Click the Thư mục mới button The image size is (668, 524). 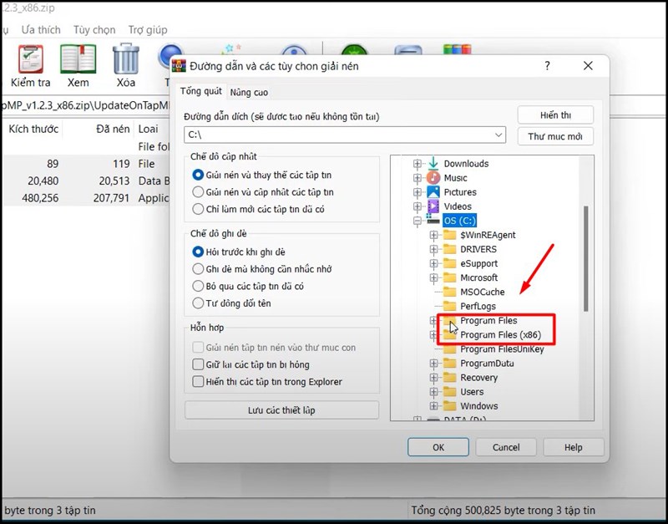tap(555, 136)
